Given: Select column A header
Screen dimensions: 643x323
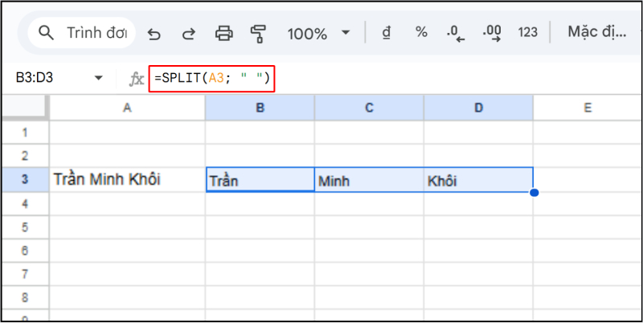Looking at the screenshot, I should click(x=127, y=107).
